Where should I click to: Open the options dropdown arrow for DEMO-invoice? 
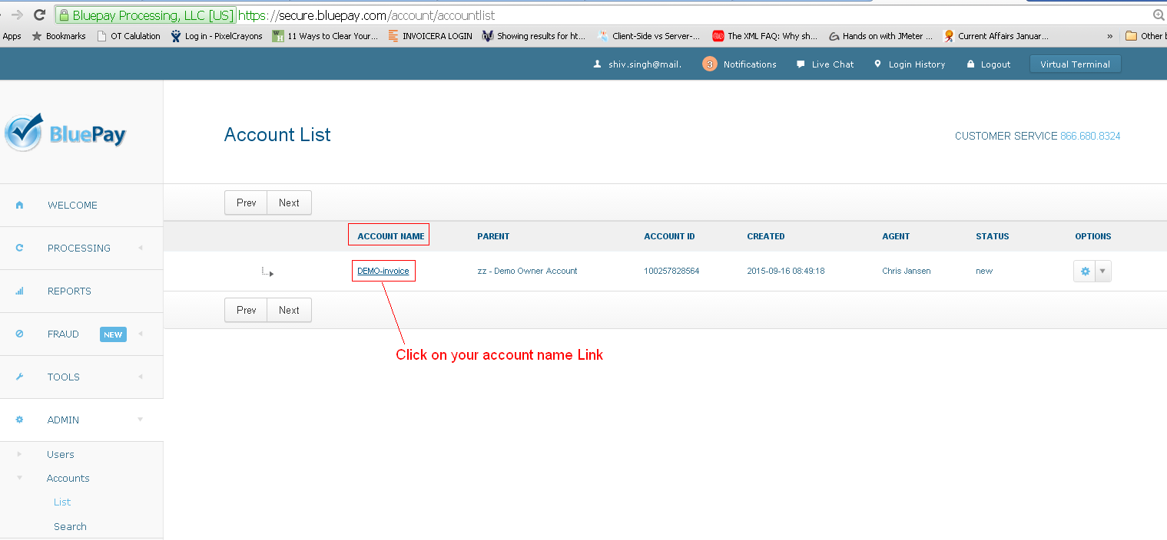pos(1103,272)
